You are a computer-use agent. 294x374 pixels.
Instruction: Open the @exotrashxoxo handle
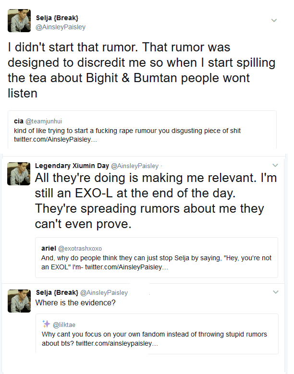pos(80,248)
